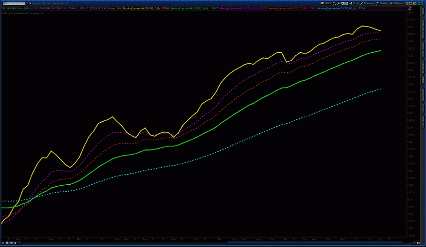Open the Drawings menu

[x=369, y=3]
